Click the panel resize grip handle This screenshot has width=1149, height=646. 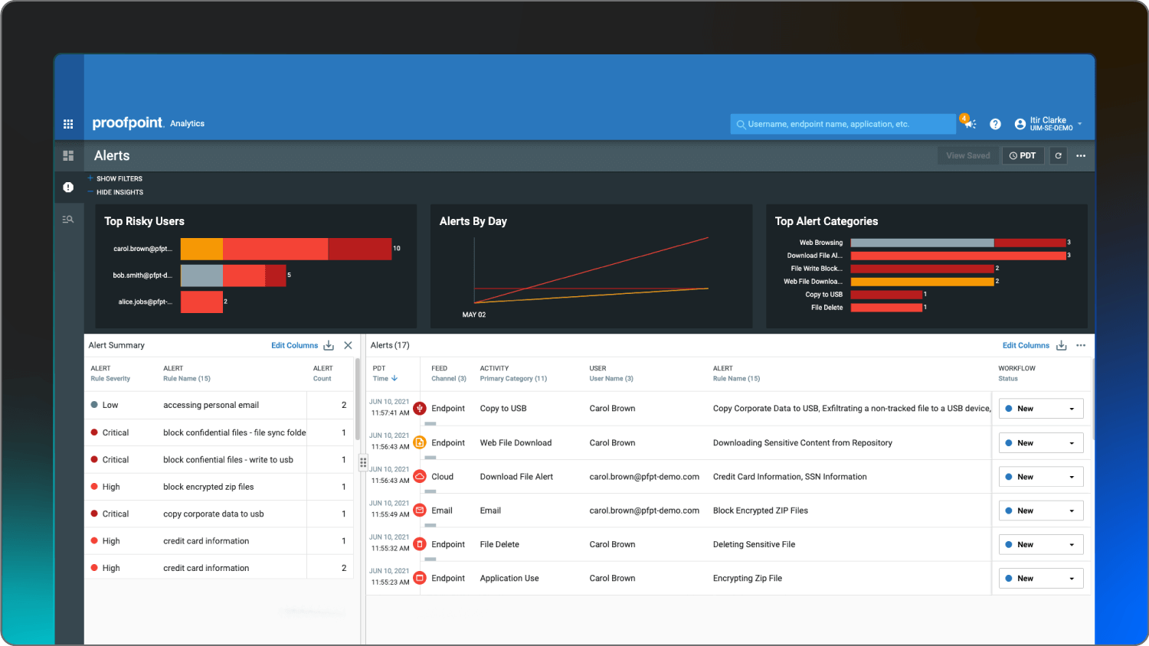pyautogui.click(x=363, y=462)
